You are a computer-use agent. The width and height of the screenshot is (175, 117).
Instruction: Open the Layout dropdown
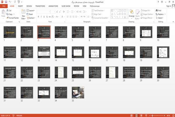pyautogui.click(x=31, y=11)
